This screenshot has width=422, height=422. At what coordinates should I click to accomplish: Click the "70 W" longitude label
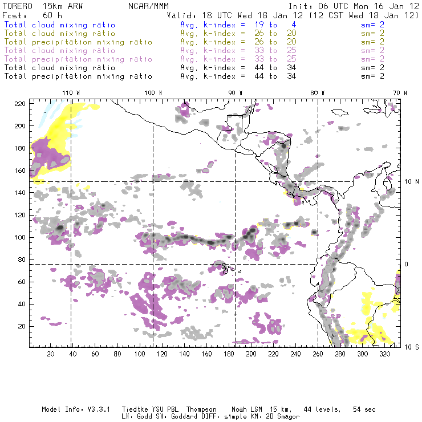coord(400,93)
